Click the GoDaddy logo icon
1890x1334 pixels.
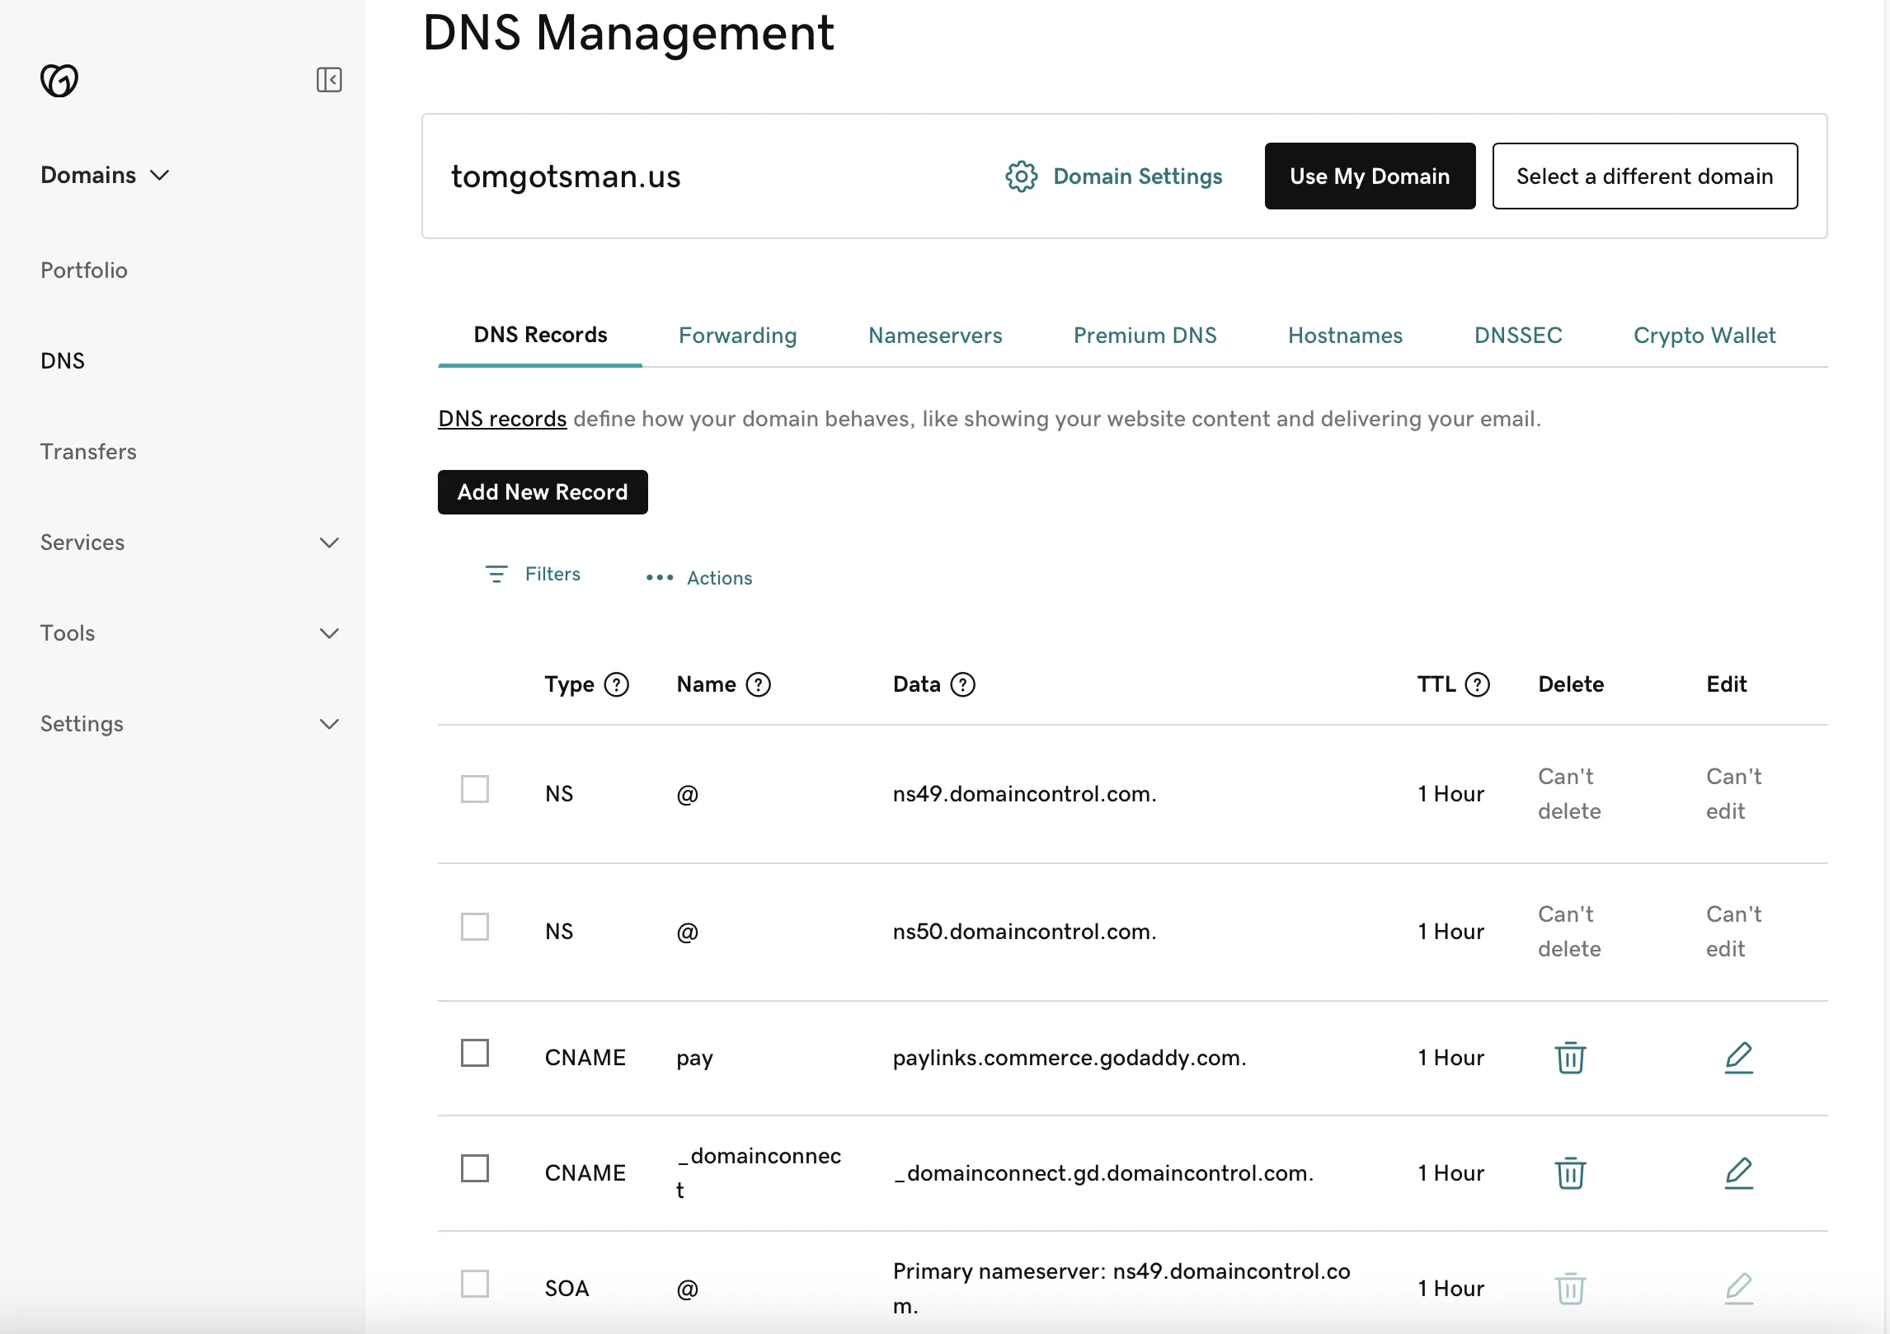coord(59,80)
